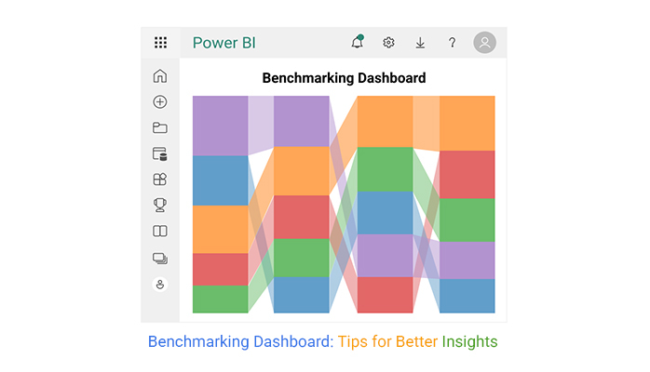Click the round person icon at sidebar bottom
Viewport: 650px width, 372px height.
160,285
